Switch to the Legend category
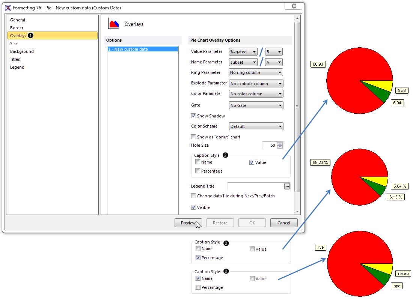 [17, 67]
